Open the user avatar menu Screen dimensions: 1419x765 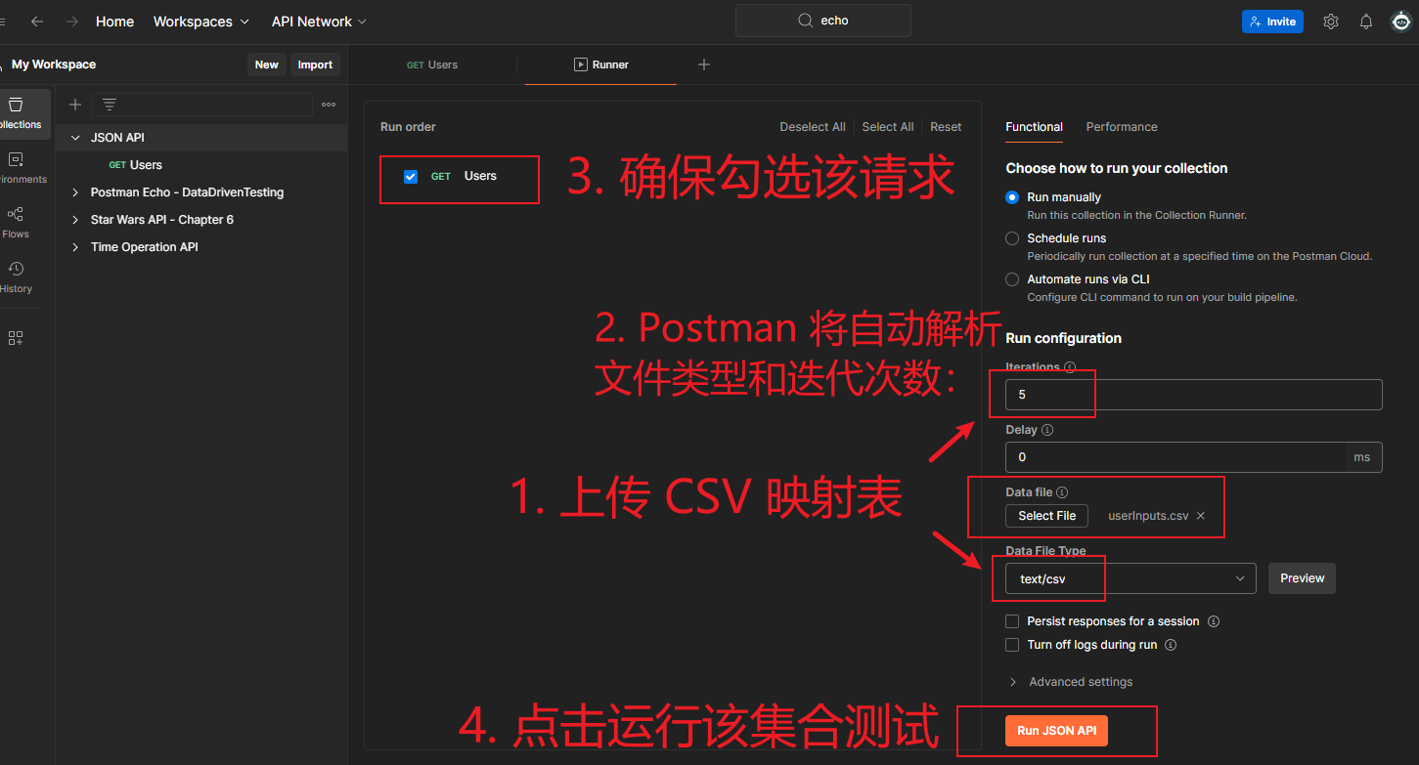(1401, 21)
